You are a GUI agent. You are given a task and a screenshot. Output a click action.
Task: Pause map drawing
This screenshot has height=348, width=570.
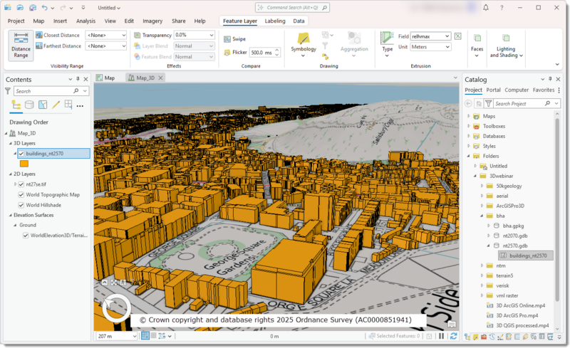tap(441, 336)
